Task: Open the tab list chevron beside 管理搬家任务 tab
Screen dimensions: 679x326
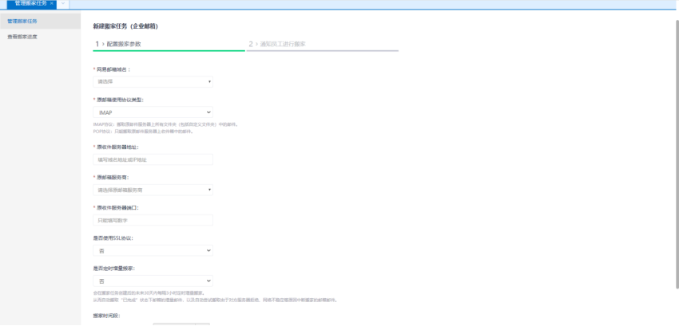Action: tap(63, 3)
